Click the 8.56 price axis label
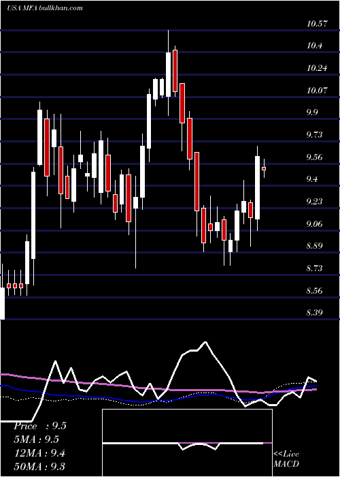Image resolution: width=340 pixels, height=477 pixels. tap(314, 291)
